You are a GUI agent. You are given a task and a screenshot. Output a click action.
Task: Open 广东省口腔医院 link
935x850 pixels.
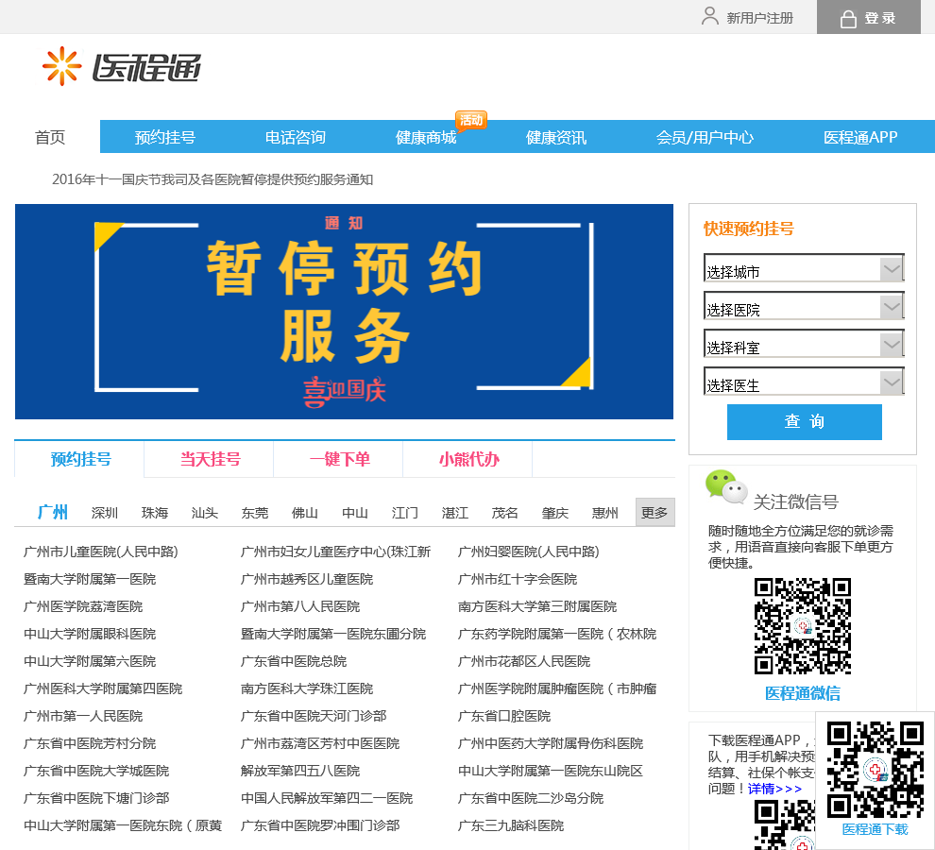pyautogui.click(x=504, y=717)
